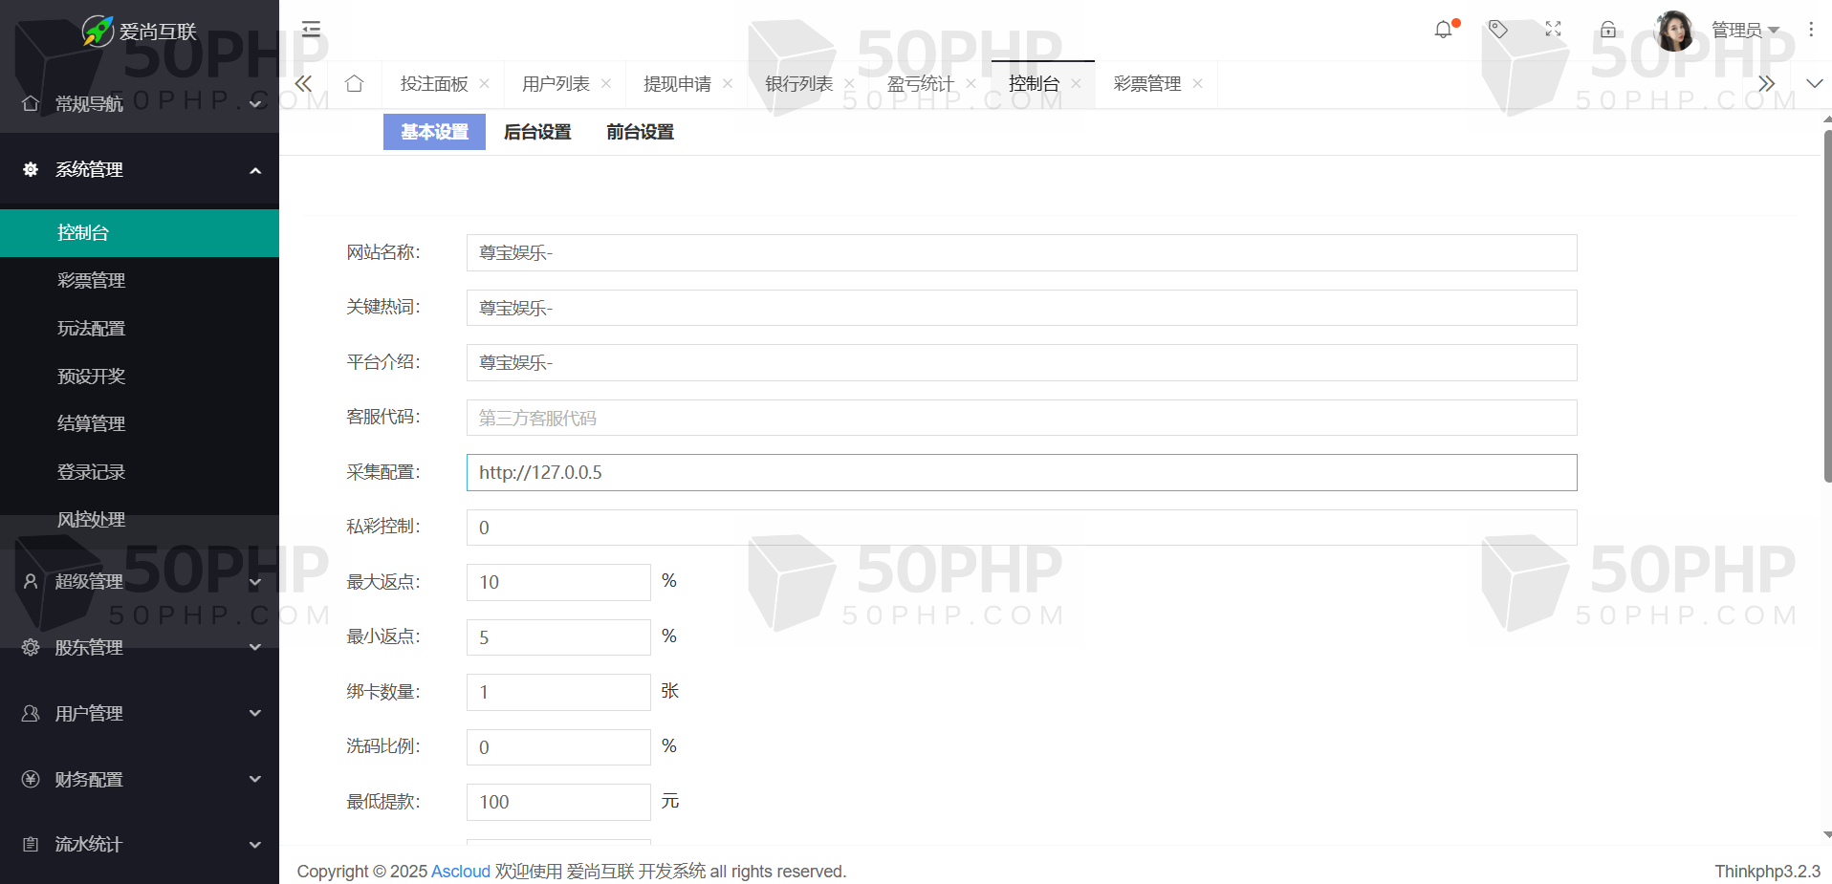Click the lock screen icon
The height and width of the screenshot is (884, 1832).
coord(1608,30)
